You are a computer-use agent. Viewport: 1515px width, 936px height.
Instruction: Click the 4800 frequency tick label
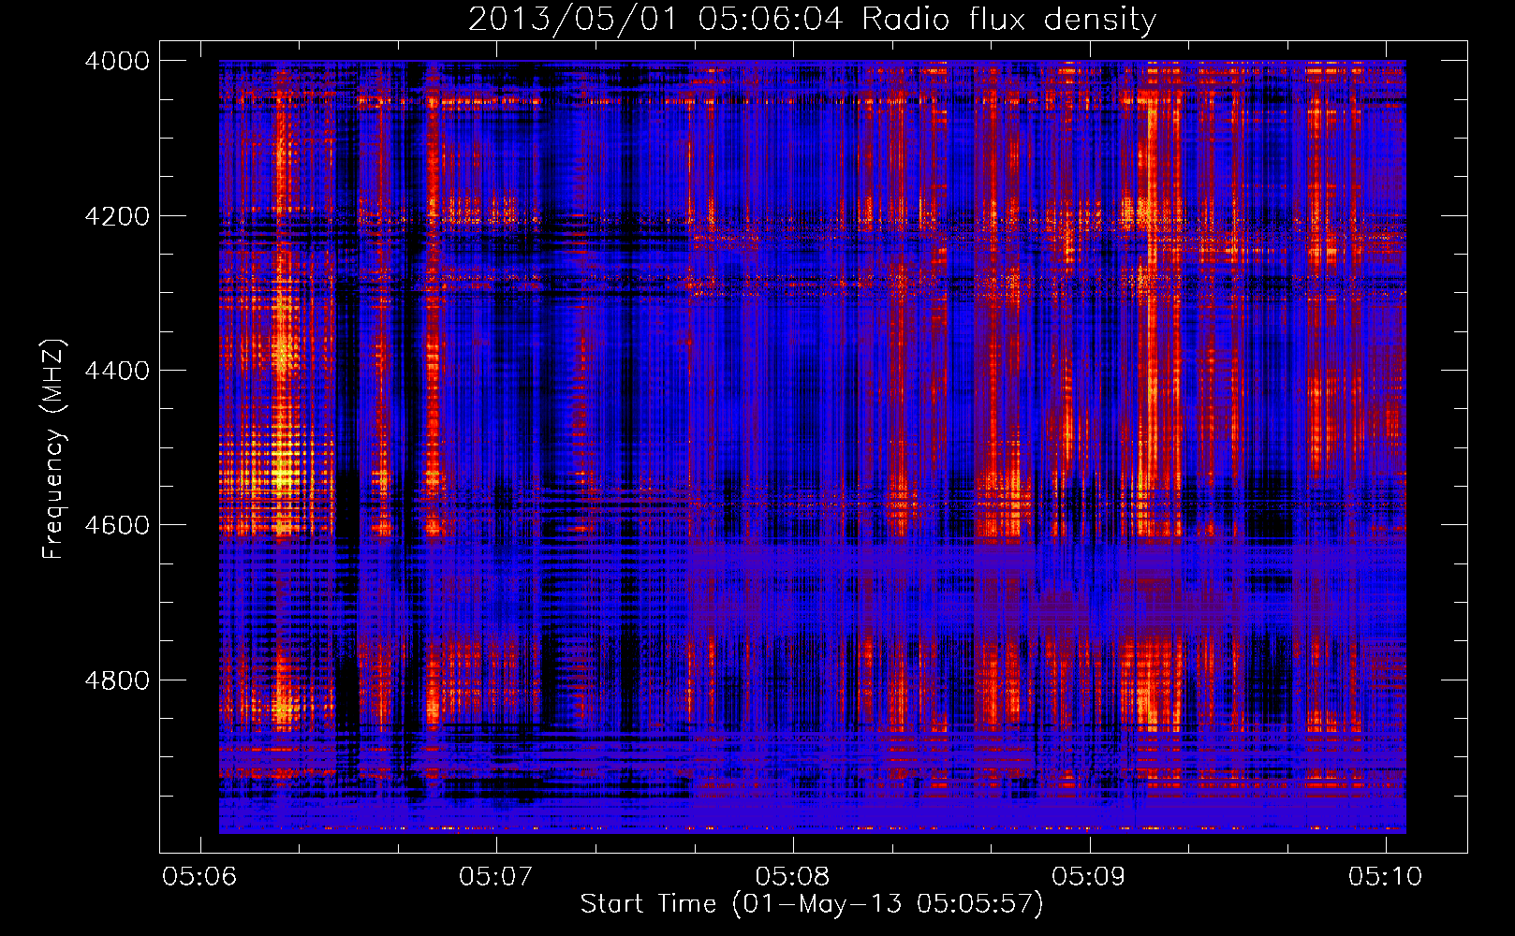pos(117,680)
